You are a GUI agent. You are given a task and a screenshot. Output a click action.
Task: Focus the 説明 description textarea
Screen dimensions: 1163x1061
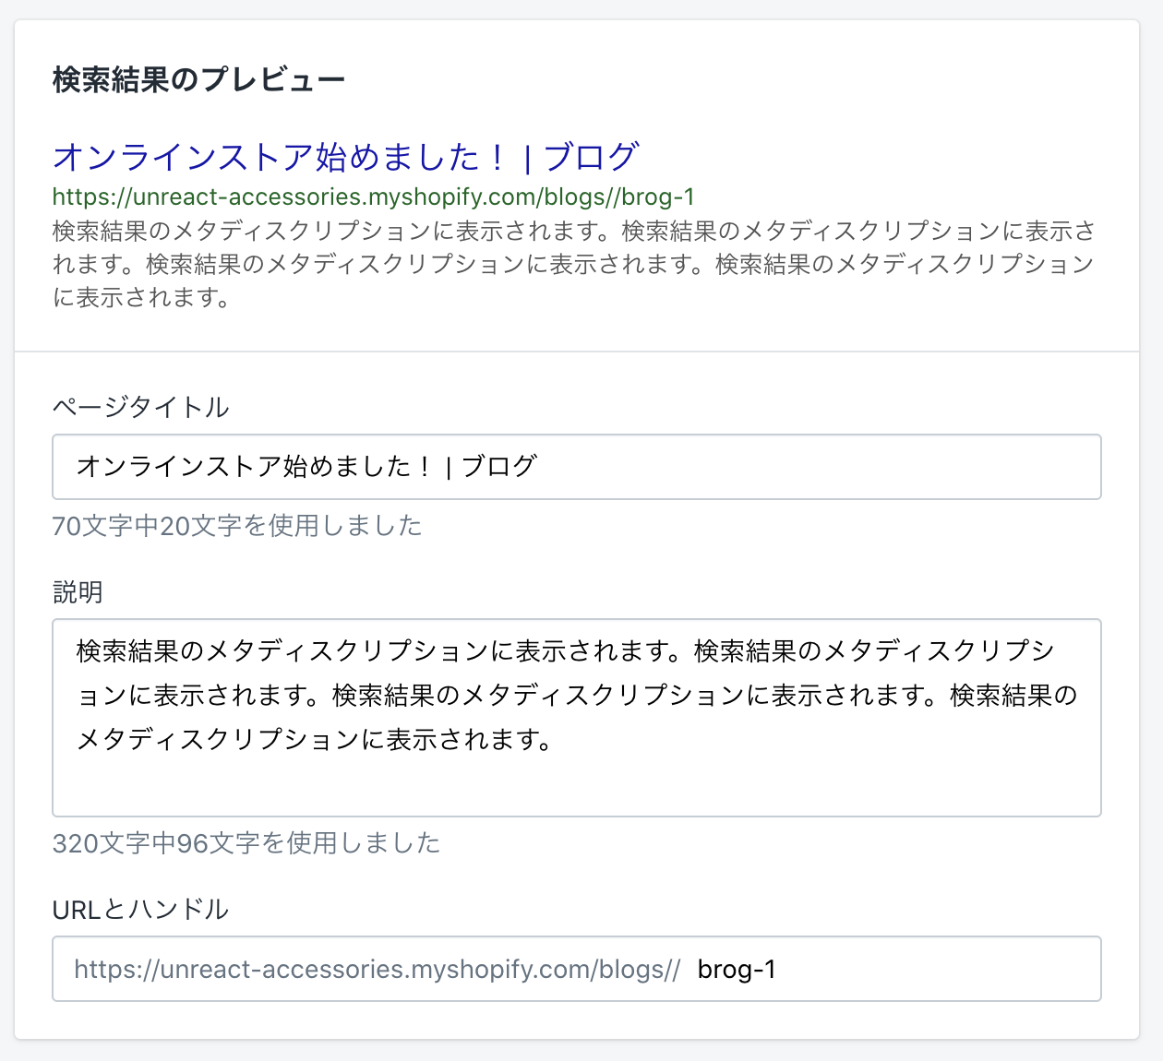576,718
